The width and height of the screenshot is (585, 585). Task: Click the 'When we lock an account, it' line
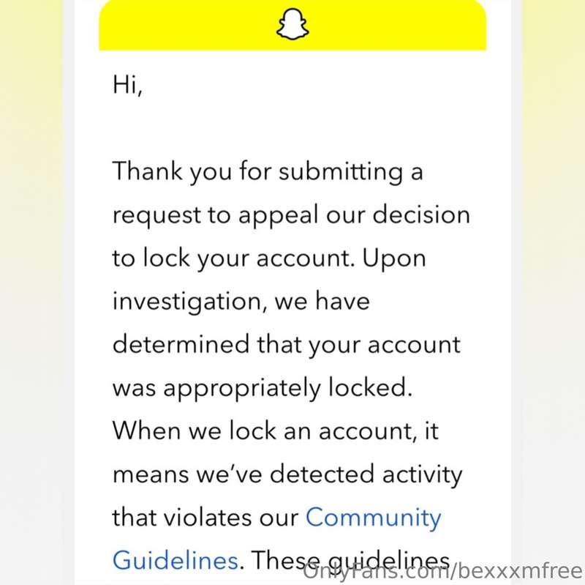pyautogui.click(x=276, y=431)
